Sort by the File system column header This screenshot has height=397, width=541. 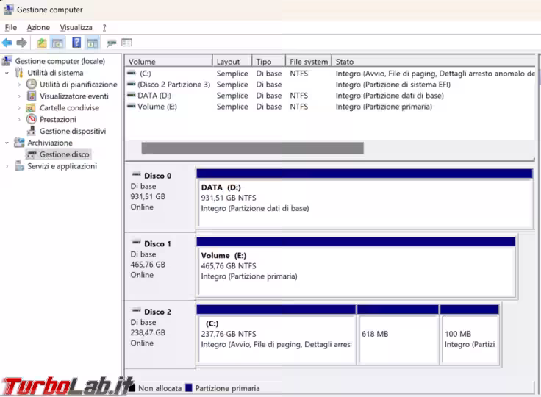coord(309,62)
